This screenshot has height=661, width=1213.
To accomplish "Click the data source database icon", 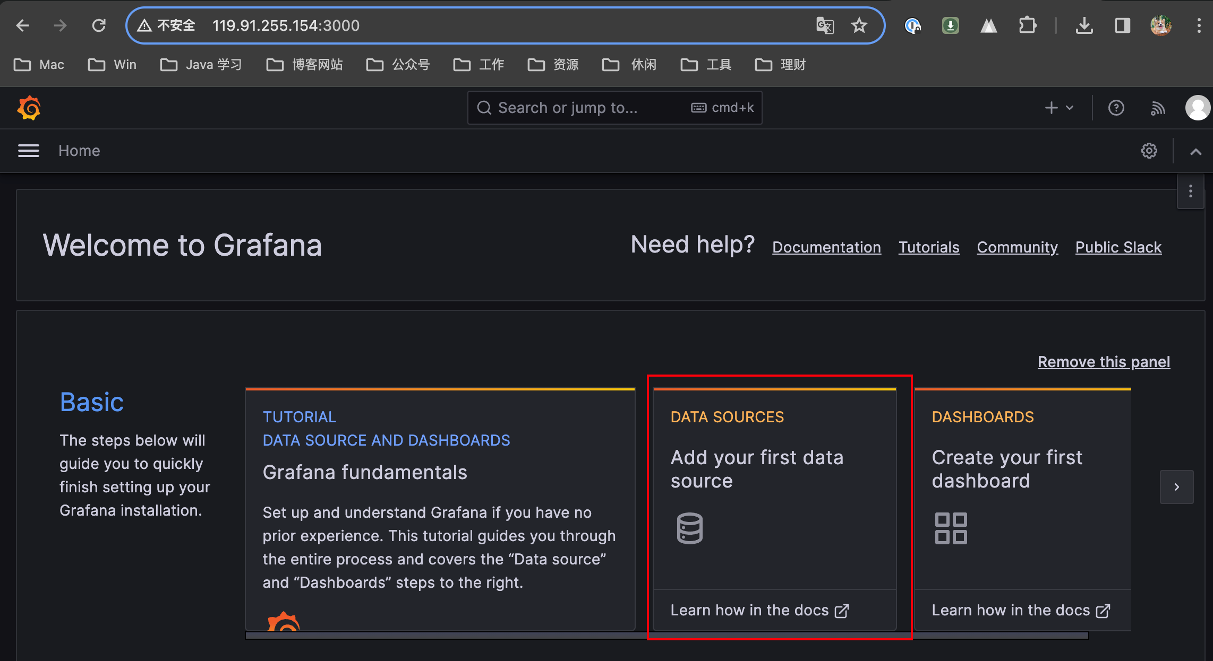I will [690, 528].
